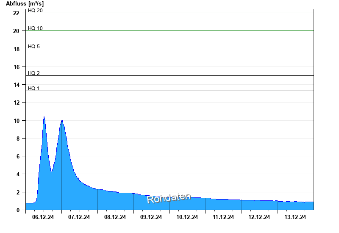The image size is (339, 233).
Task: Click the y-axis value 20
Action: click(x=16, y=31)
